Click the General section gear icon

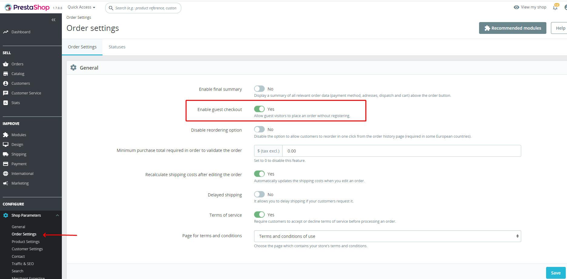(73, 67)
